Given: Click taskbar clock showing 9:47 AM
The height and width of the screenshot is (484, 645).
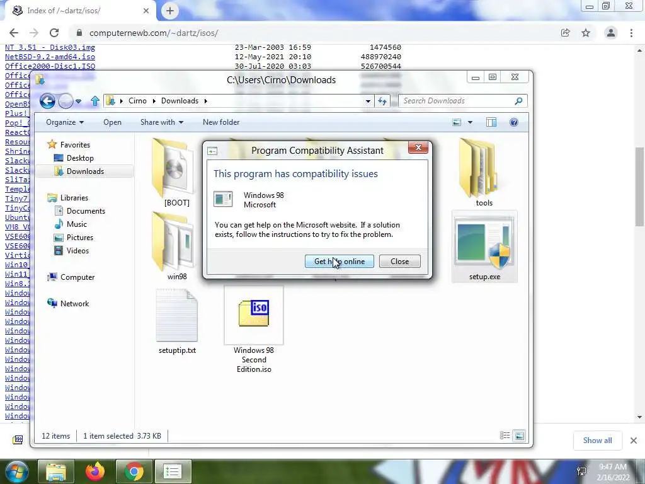Looking at the screenshot, I should [613, 471].
